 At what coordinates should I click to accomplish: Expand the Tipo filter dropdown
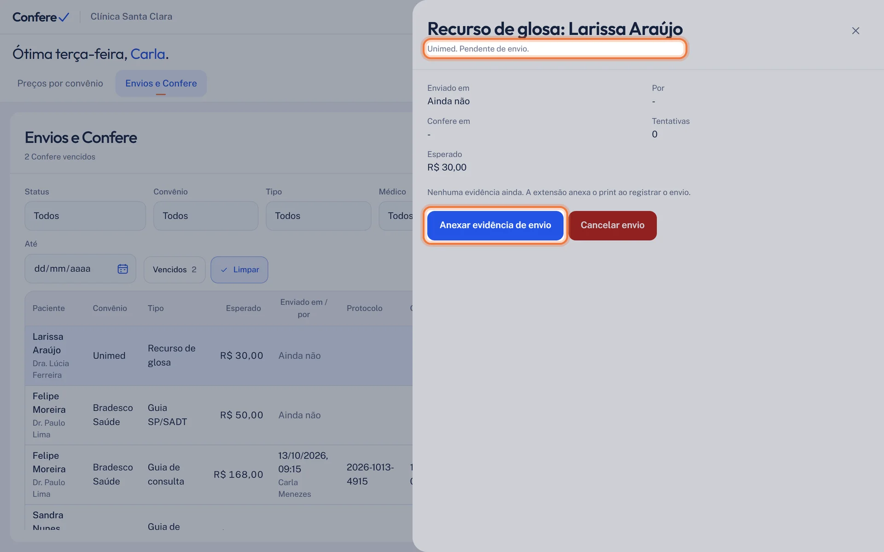[x=318, y=216]
